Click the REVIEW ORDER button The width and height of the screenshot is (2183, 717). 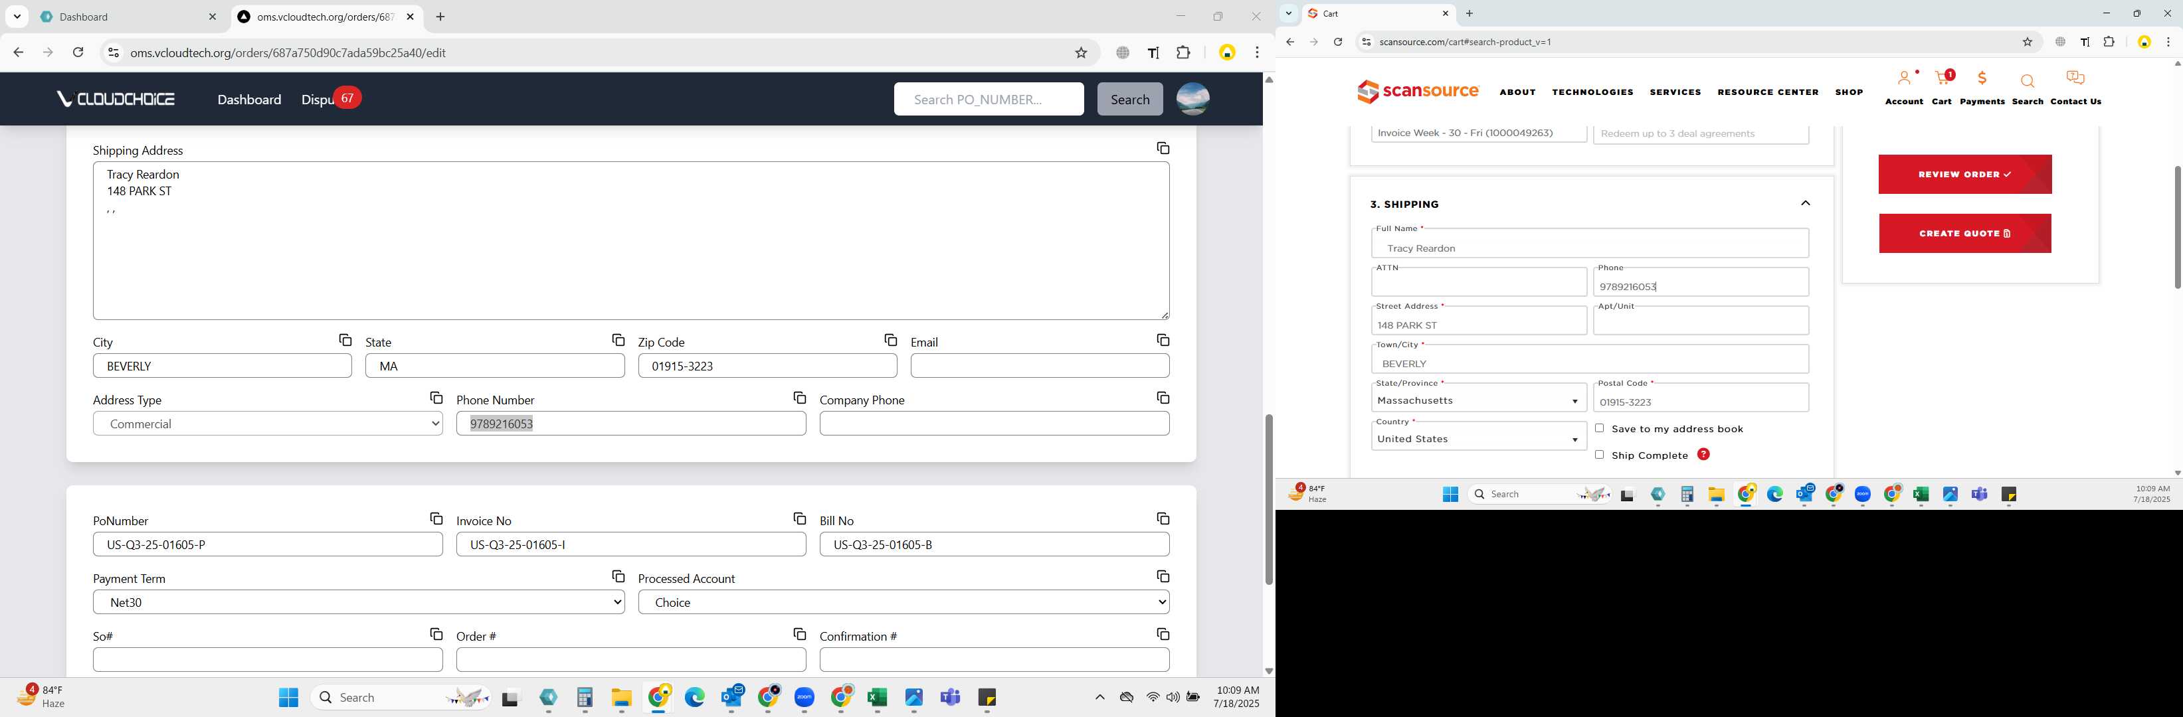click(1964, 175)
